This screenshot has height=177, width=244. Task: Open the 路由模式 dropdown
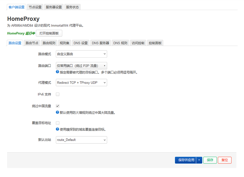tap(81, 54)
